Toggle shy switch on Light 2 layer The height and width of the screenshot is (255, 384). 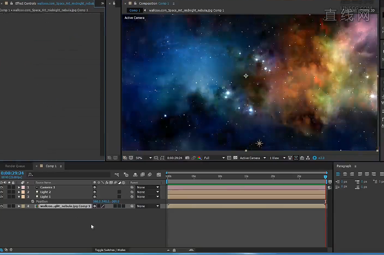point(94,192)
